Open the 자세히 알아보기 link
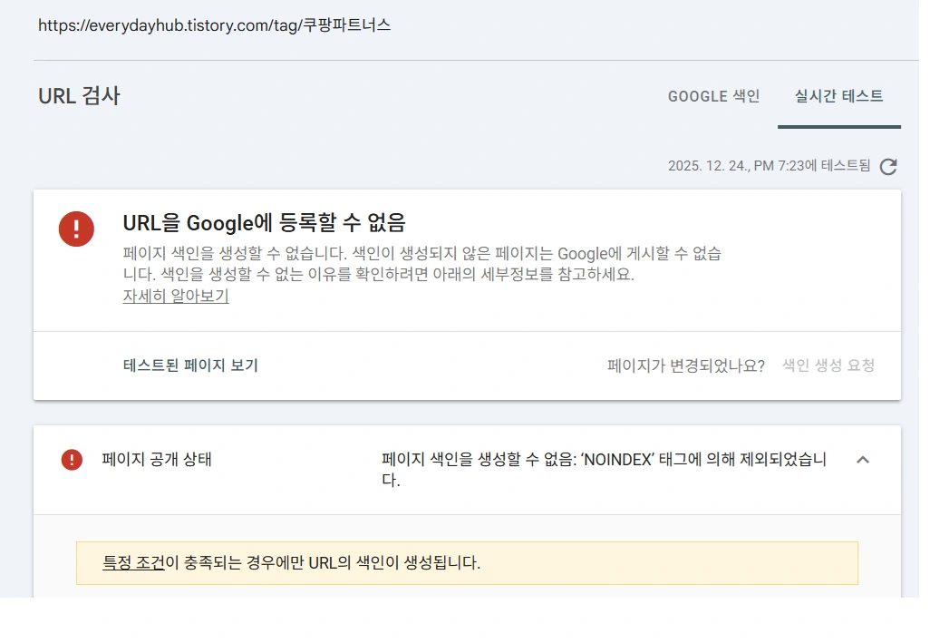 tap(176, 297)
